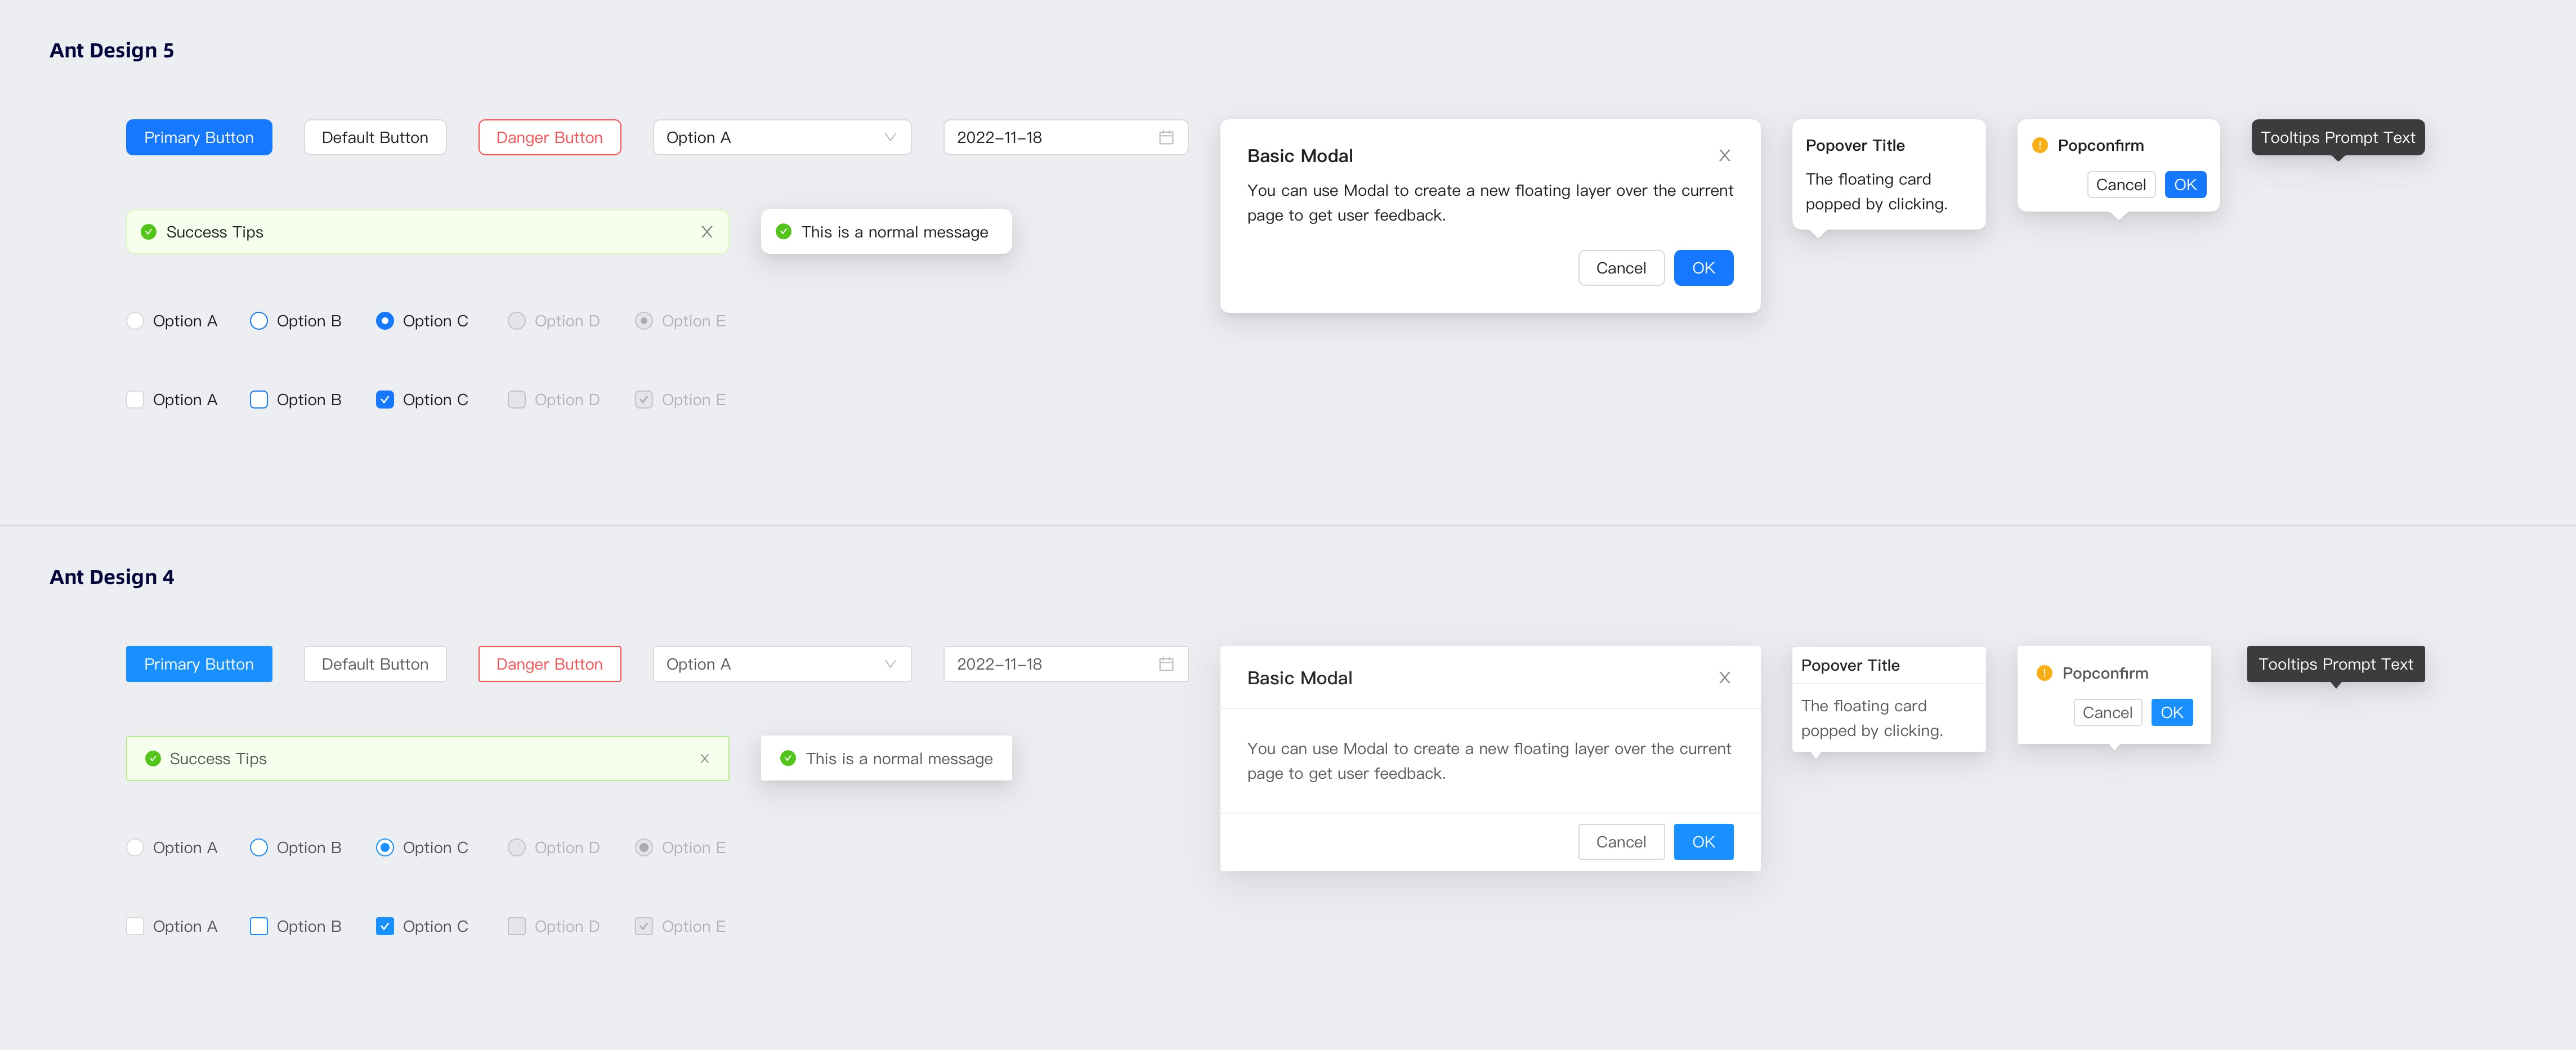The image size is (2576, 1050).
Task: Select radio Option B in Ant Design 5
Action: coord(259,321)
